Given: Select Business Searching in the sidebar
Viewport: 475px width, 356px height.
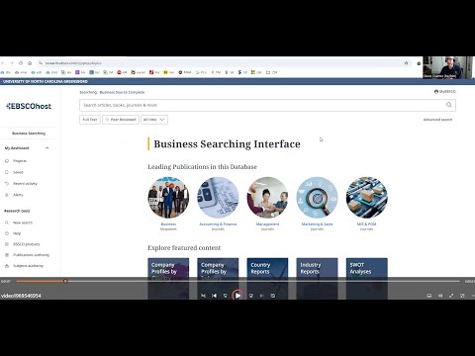Looking at the screenshot, I should tap(29, 133).
